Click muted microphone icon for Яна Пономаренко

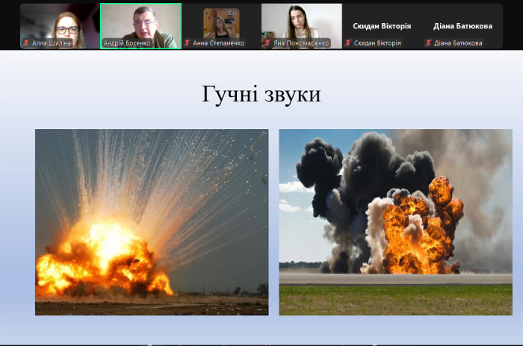coord(267,43)
